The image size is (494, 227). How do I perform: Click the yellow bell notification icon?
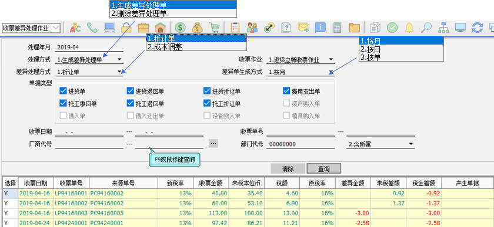[x=409, y=28]
